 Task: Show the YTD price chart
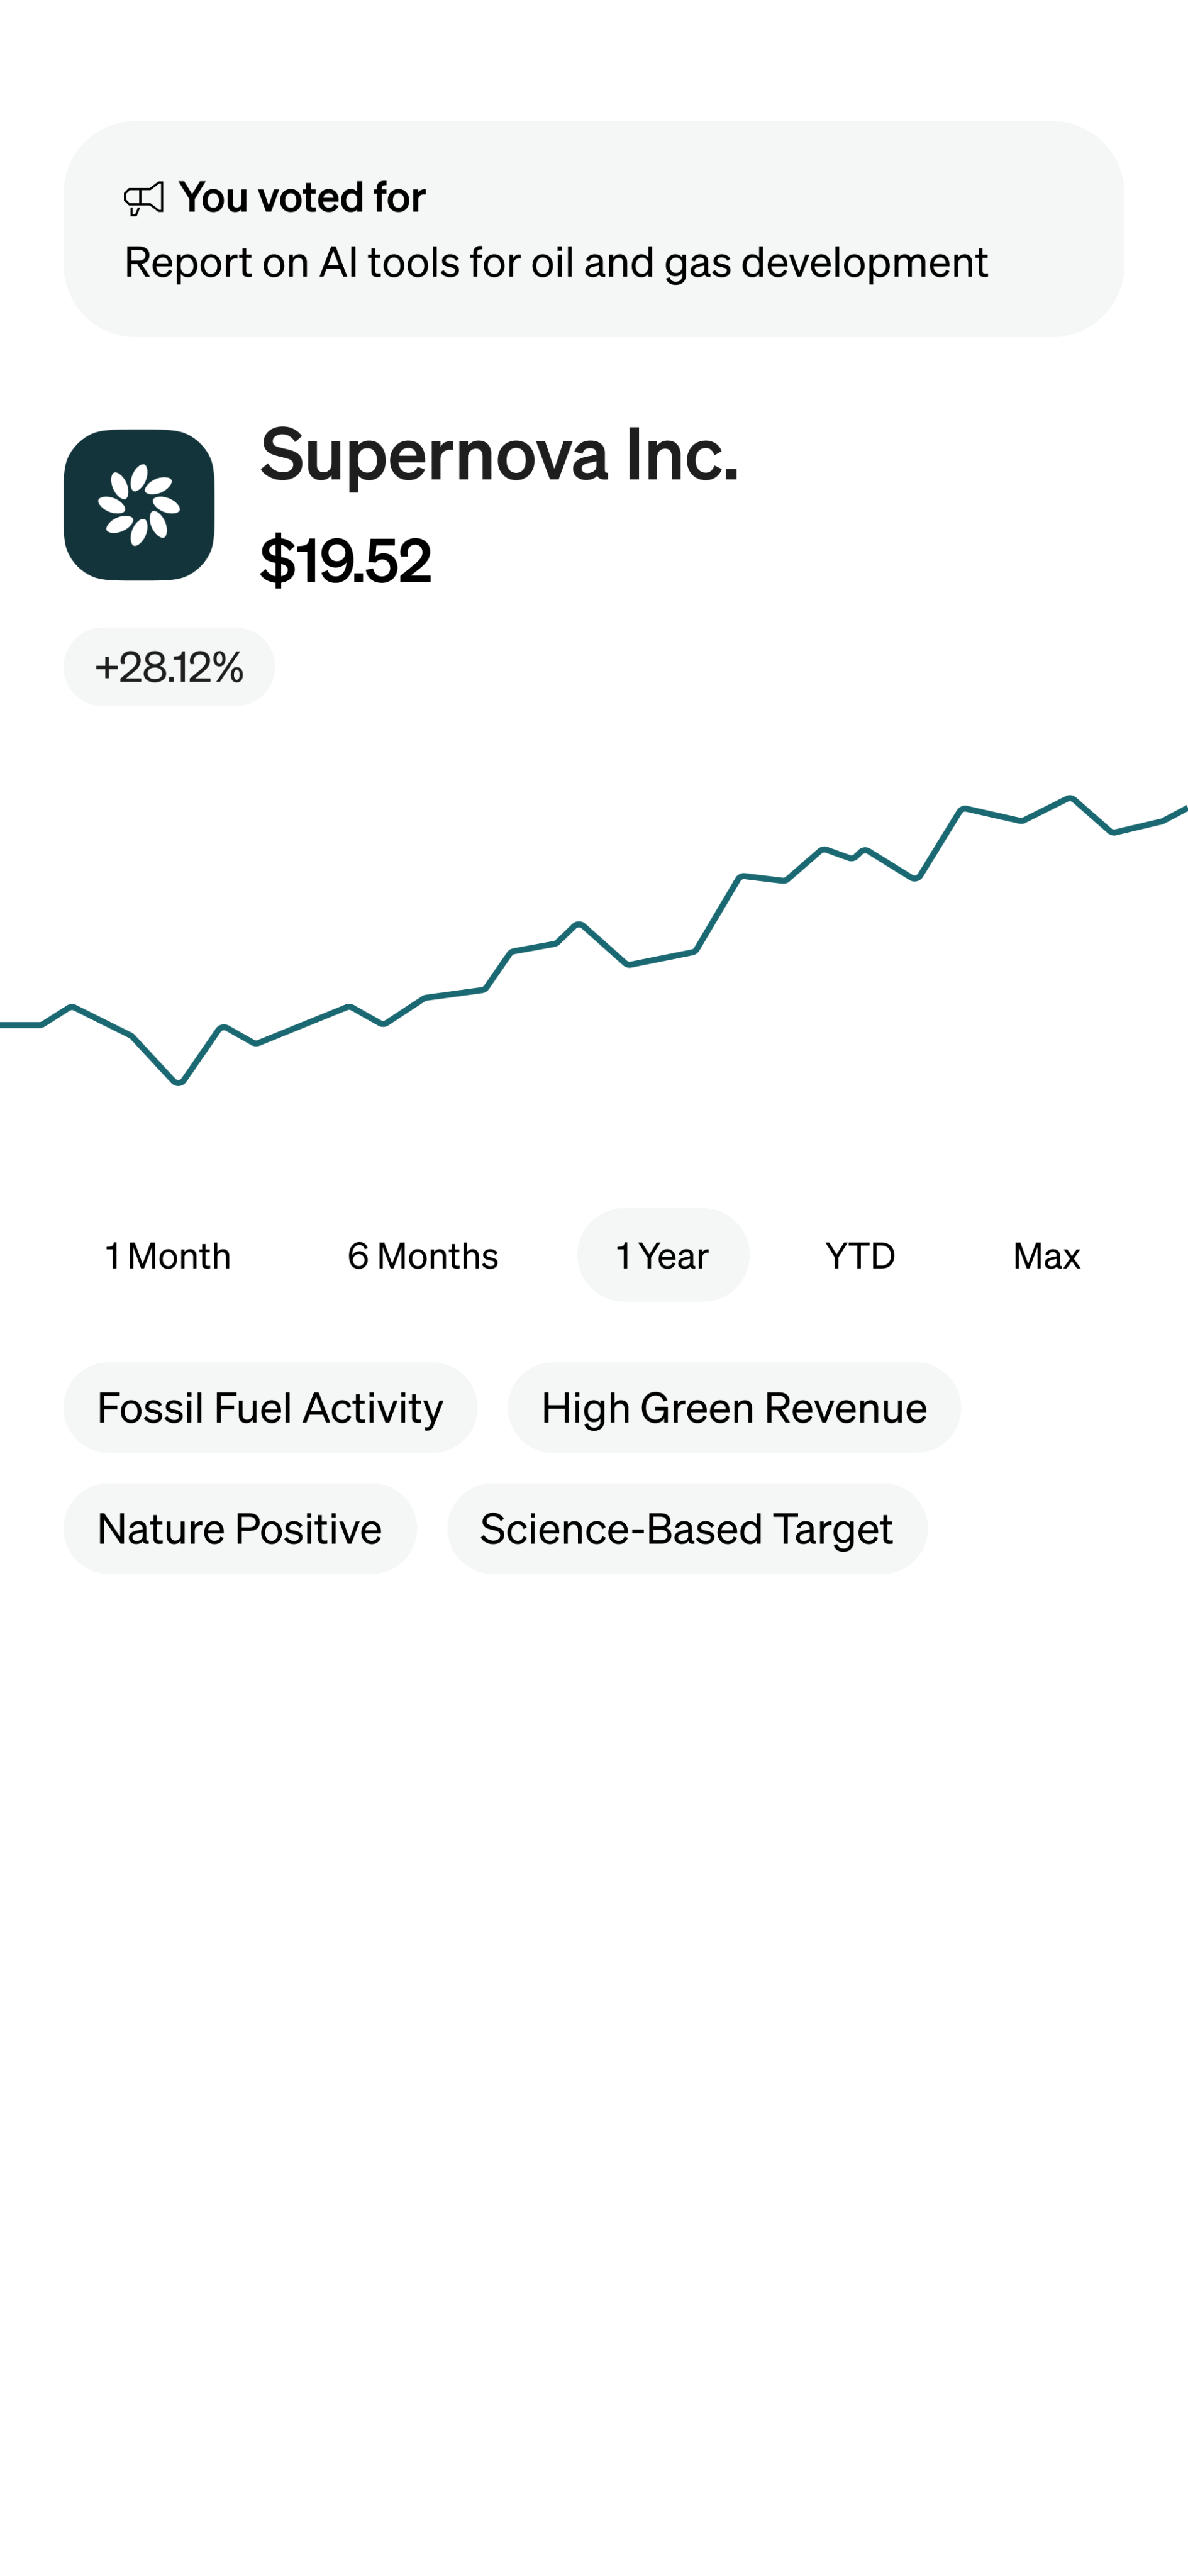[860, 1255]
